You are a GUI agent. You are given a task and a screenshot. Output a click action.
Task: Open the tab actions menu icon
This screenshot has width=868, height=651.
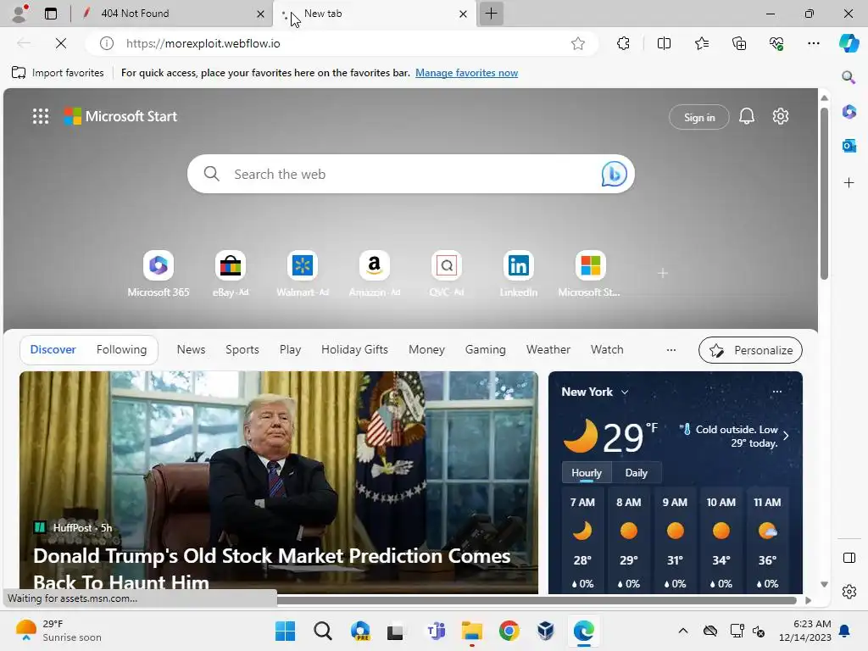pyautogui.click(x=51, y=14)
